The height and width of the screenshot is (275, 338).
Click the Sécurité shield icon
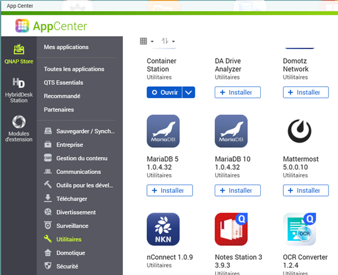point(48,266)
